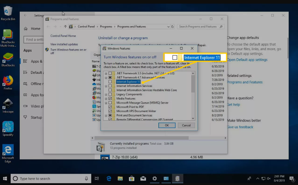Check Internet Information Services Hostable Web Core
The image size is (298, 185).
pos(110,90)
